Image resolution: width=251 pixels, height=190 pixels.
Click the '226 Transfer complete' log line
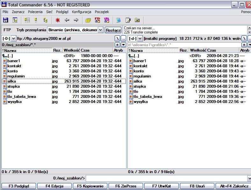[x=141, y=32]
